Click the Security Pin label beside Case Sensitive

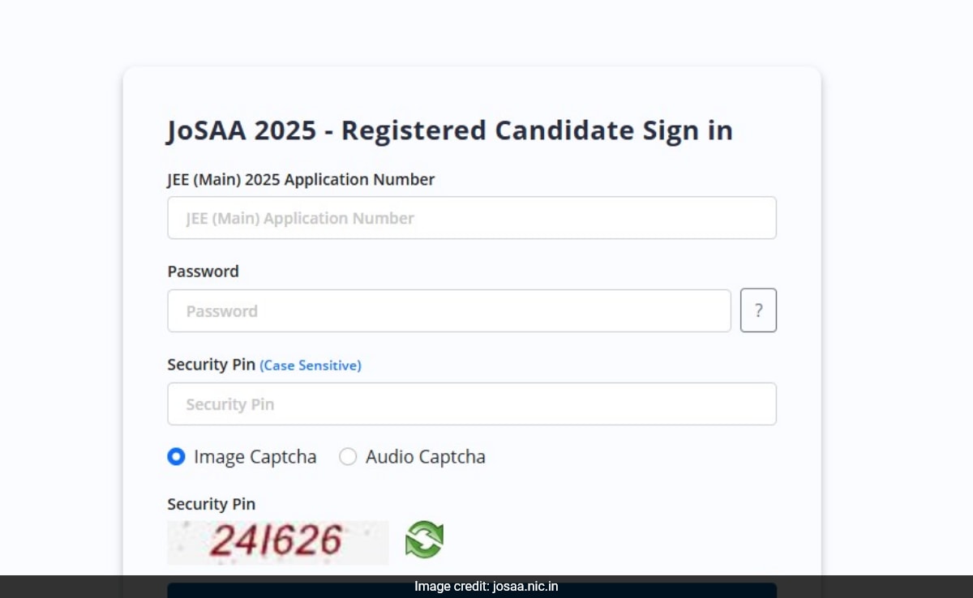[x=211, y=365]
